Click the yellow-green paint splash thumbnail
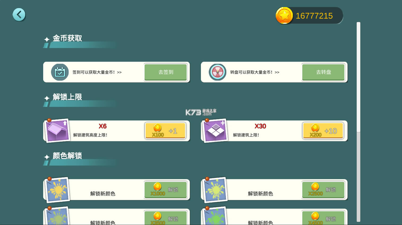The width and height of the screenshot is (402, 225). (215, 190)
